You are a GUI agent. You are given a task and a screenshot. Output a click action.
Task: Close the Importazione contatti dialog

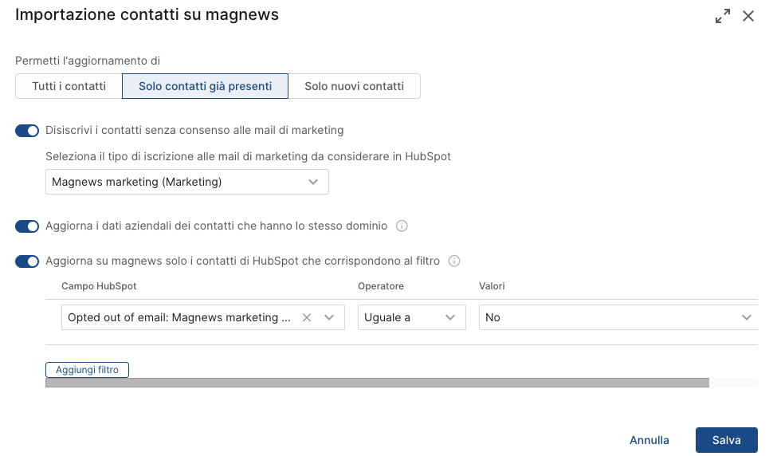[x=748, y=16]
